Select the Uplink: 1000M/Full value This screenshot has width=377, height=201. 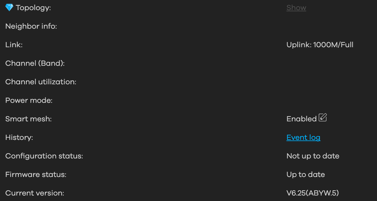[x=320, y=45]
